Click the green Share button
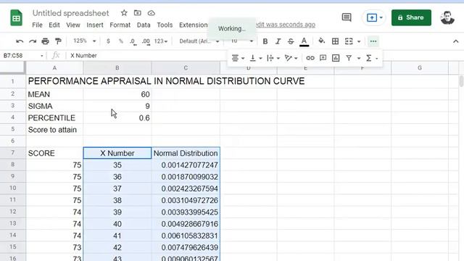The height and width of the screenshot is (261, 464). (411, 17)
